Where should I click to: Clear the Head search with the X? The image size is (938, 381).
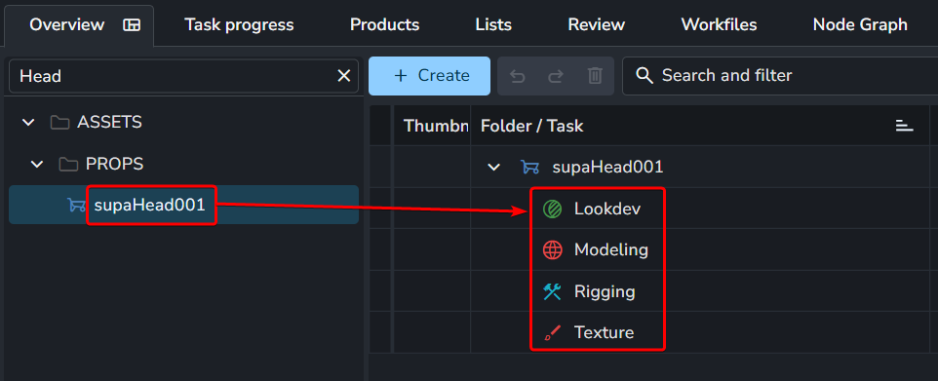pos(344,76)
